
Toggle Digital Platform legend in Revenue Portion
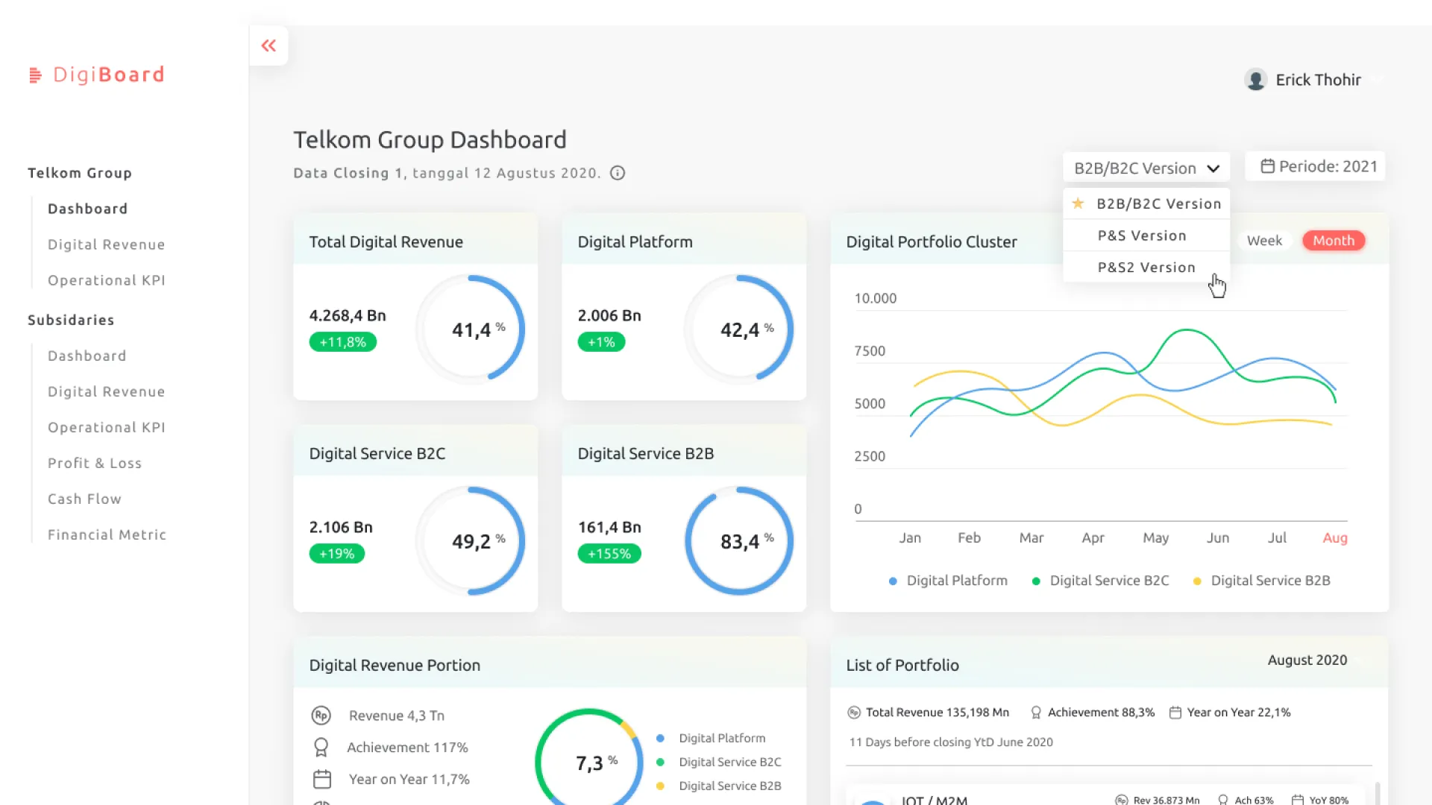[712, 738]
